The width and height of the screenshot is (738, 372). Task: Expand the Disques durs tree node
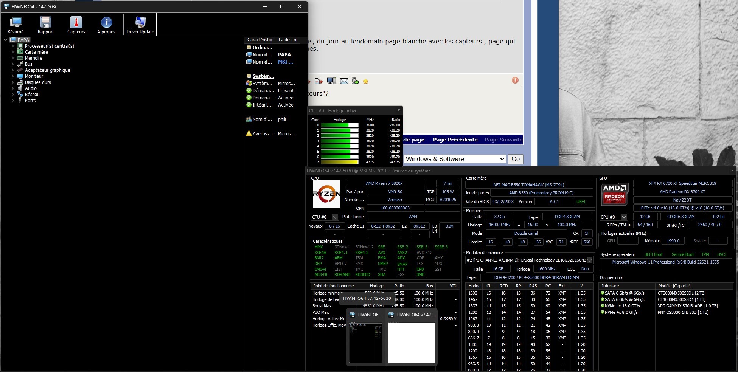pos(13,82)
